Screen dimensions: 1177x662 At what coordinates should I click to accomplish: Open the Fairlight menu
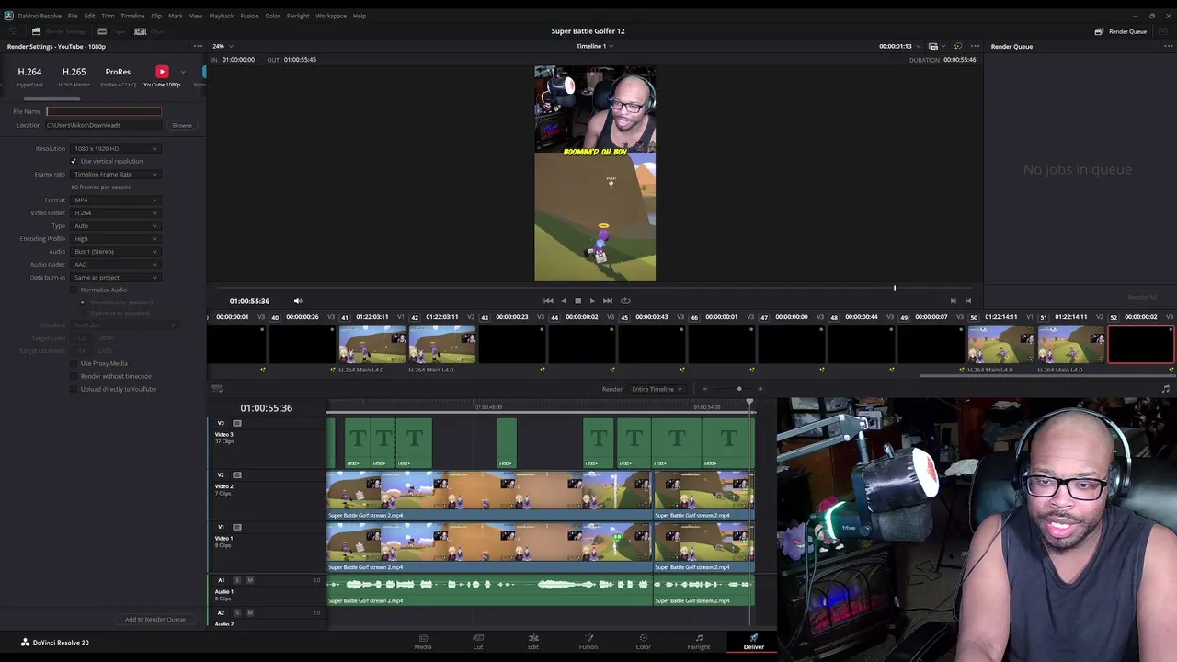[x=298, y=16]
